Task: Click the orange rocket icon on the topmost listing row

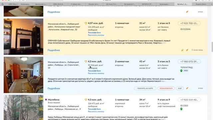Action: point(187,12)
